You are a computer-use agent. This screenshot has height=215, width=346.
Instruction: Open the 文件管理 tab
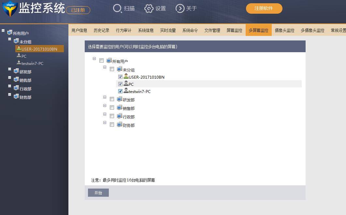point(212,30)
